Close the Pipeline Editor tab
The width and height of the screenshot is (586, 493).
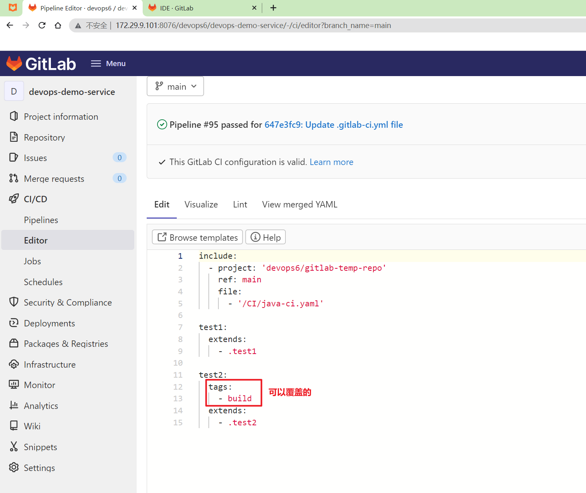click(135, 8)
